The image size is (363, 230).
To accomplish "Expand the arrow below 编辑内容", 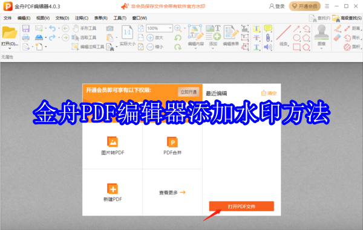I will 195,48.
